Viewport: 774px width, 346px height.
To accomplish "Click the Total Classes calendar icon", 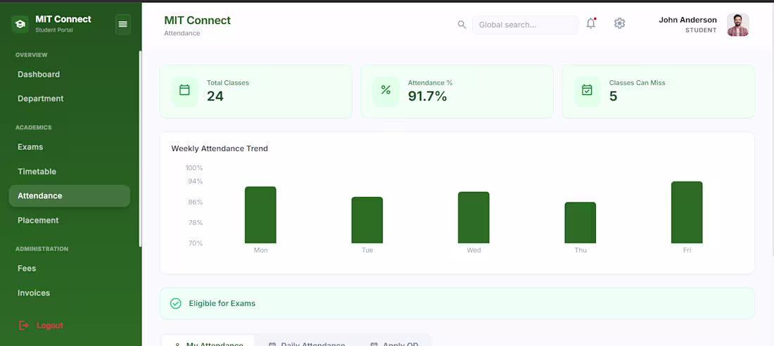I will pos(184,91).
